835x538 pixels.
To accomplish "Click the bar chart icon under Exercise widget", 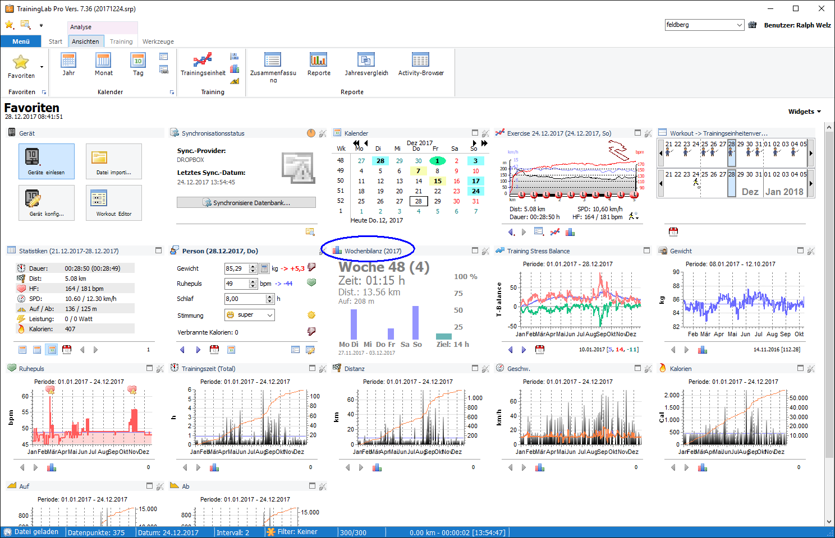I will click(x=570, y=232).
